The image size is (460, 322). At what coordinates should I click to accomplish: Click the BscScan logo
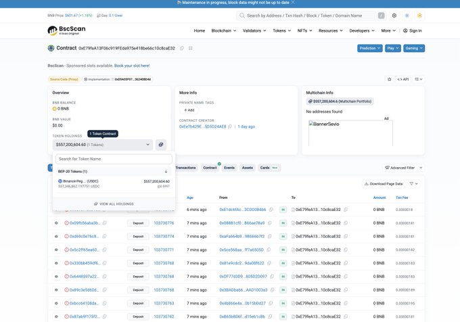click(x=66, y=30)
